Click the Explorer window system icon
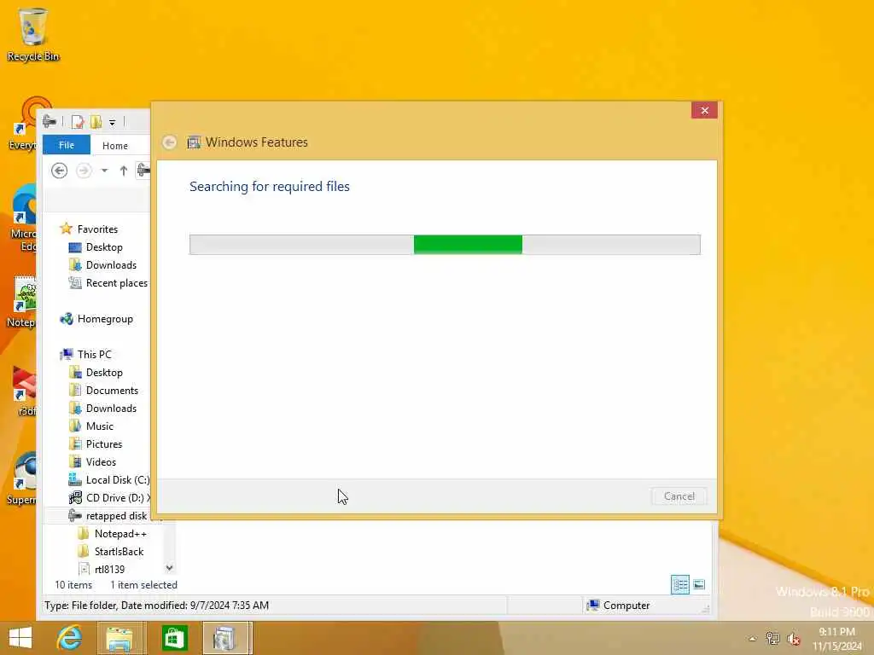Viewport: 874px width, 655px height. (50, 121)
